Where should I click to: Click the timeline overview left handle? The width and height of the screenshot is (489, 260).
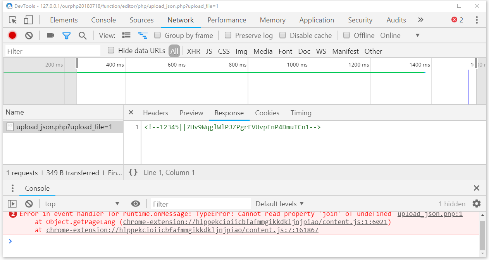(77, 64)
